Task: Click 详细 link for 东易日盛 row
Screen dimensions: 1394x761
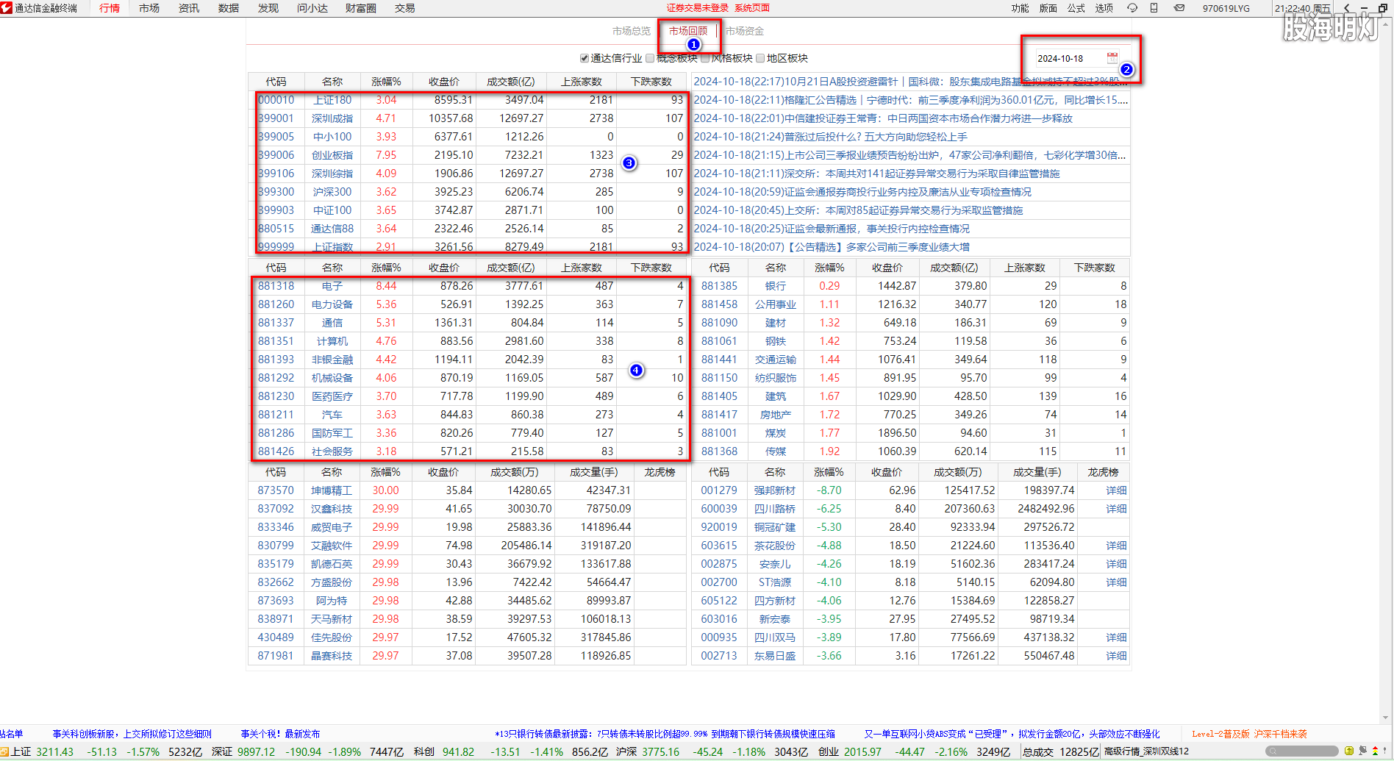Action: click(1116, 656)
